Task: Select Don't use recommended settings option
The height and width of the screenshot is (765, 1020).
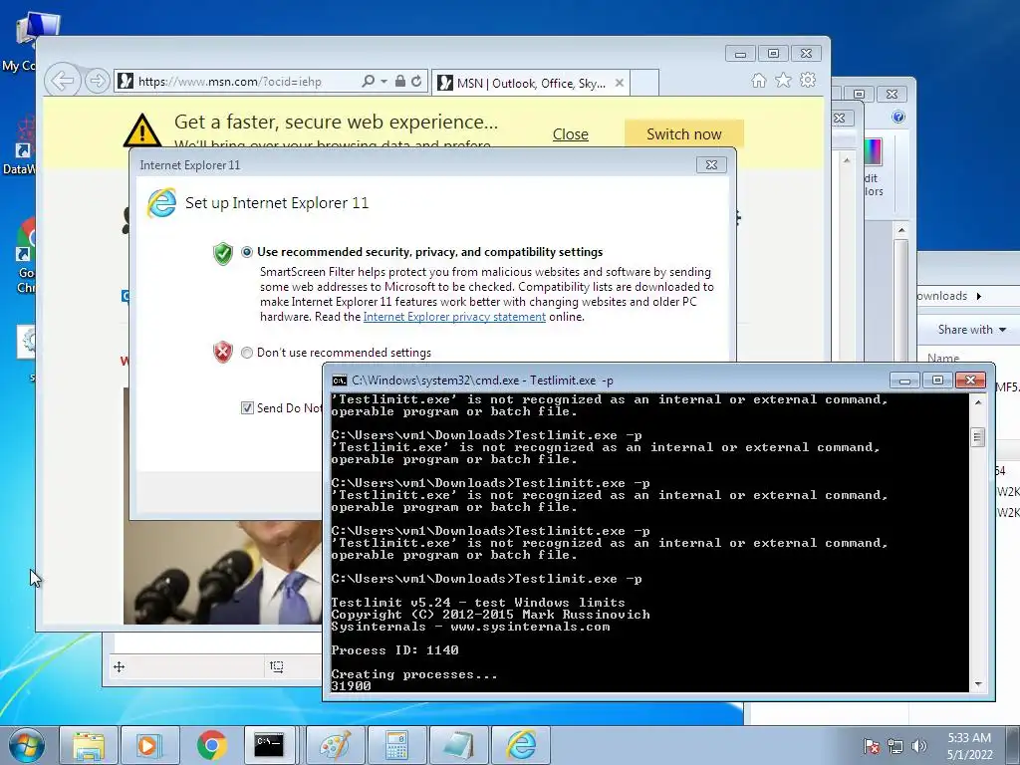Action: [x=247, y=353]
